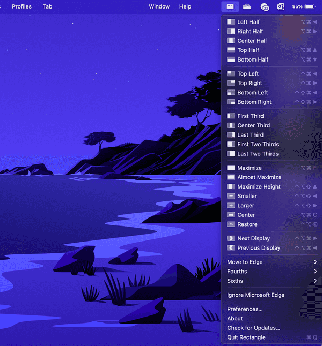Open the Help menu in menu bar
Viewport: 322px width, 346px height.
185,6
